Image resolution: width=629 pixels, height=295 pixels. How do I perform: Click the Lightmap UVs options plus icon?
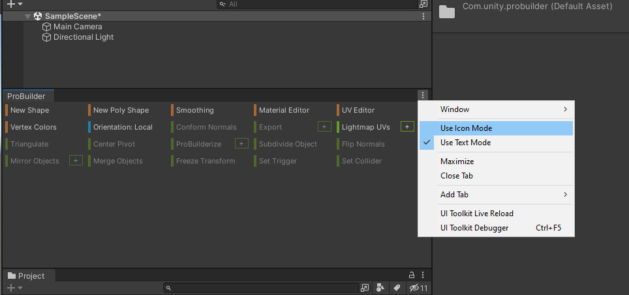pos(407,127)
